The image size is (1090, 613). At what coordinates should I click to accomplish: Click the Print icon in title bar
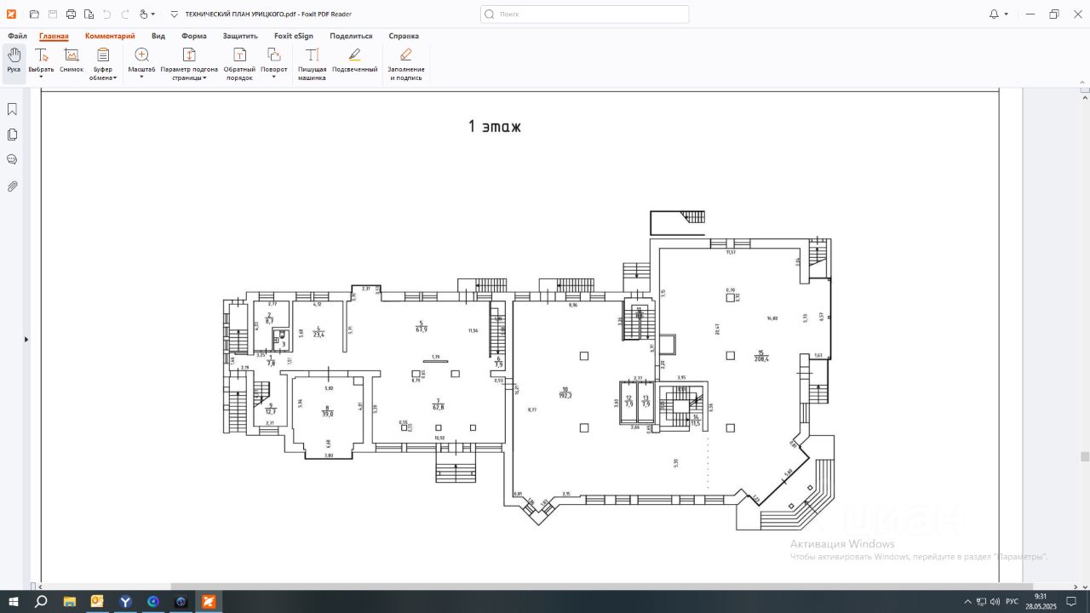coord(71,14)
